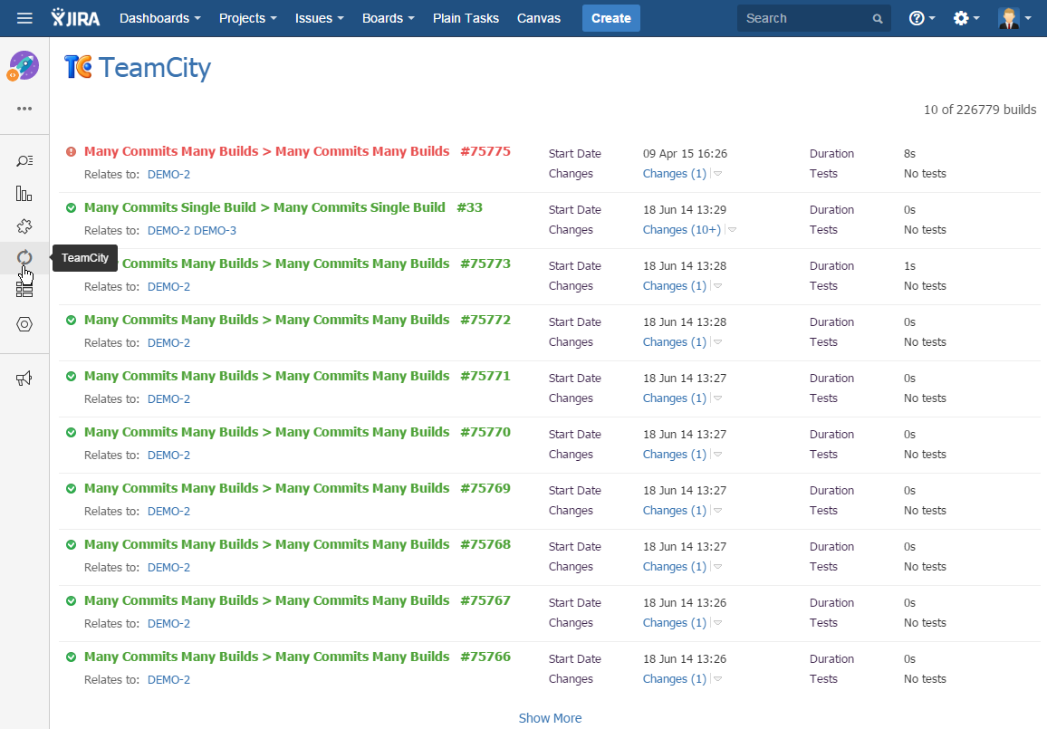Open the settings gear dropdown
The width and height of the screenshot is (1047, 729).
[965, 18]
